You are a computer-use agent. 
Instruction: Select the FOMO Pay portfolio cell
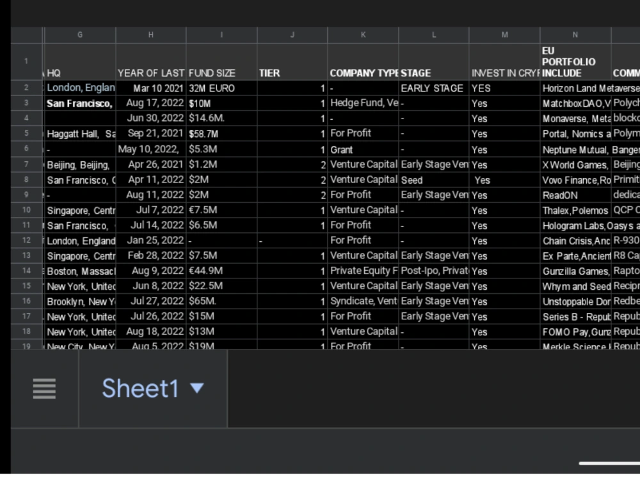point(575,331)
